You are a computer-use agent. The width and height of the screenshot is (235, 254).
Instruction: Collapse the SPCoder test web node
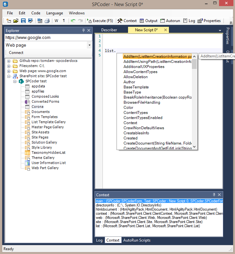click(15, 81)
